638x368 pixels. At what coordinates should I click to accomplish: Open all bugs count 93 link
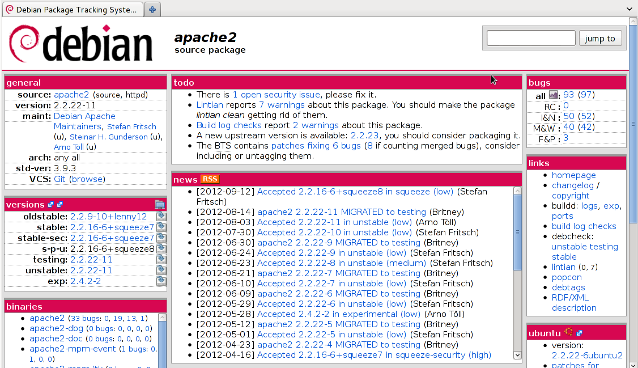[569, 95]
